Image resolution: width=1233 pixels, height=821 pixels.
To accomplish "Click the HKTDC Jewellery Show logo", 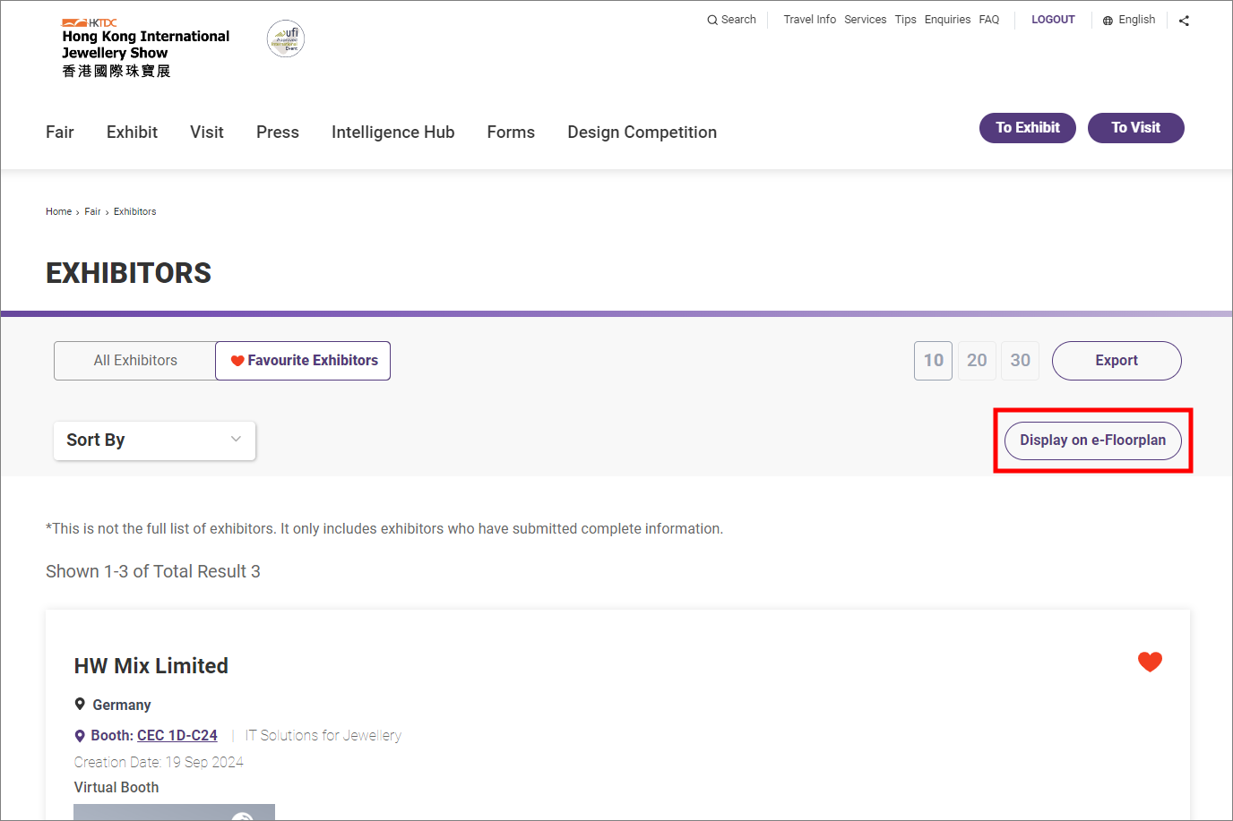I will [146, 48].
